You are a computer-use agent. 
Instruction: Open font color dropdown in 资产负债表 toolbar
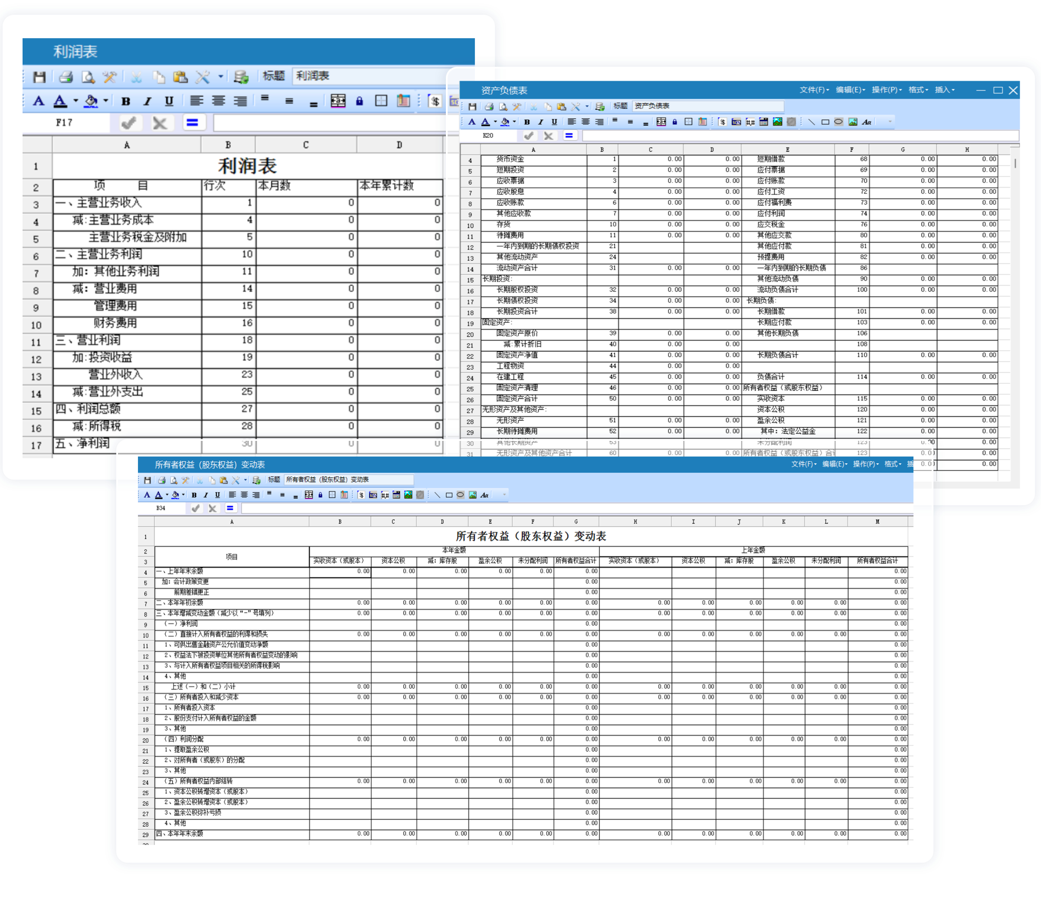[495, 122]
